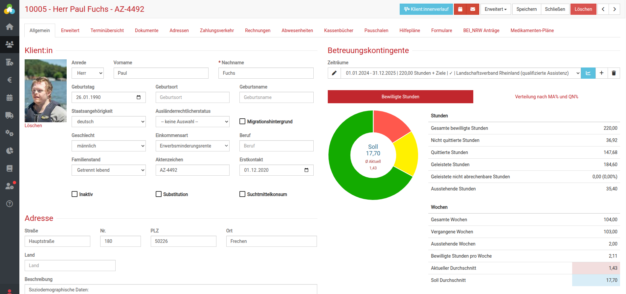
Task: Expand the Einkommensart dropdown
Action: point(192,146)
